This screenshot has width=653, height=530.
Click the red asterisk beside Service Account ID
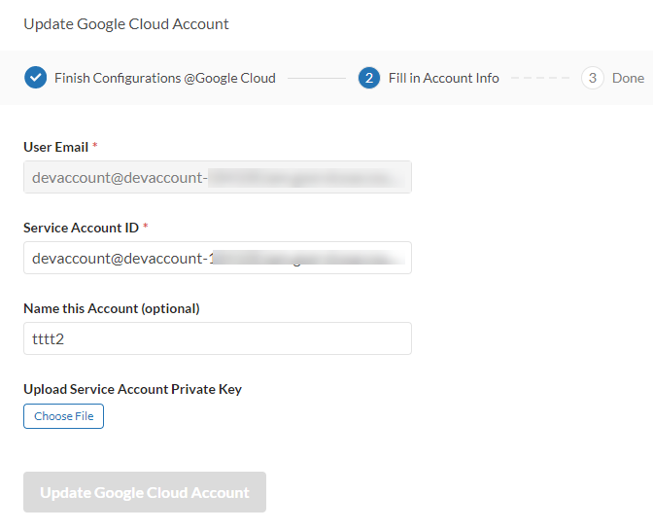(146, 228)
